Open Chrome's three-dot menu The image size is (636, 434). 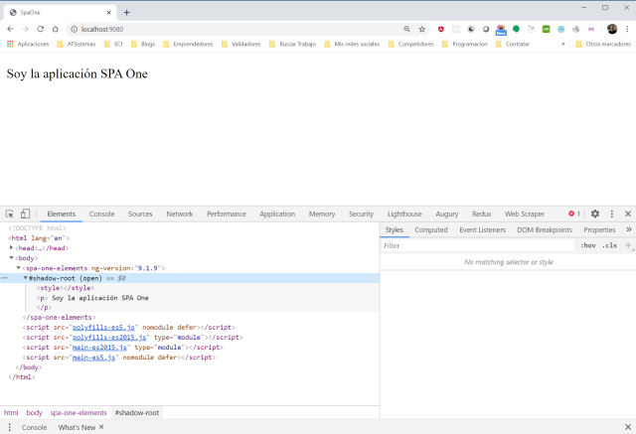[627, 29]
